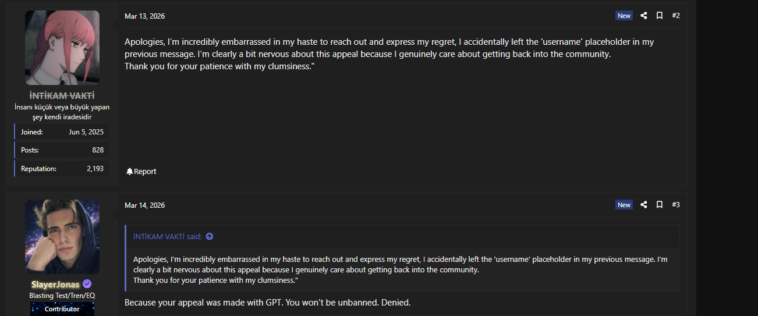Click the Contributor banner under SlayerJonas
Image resolution: width=758 pixels, height=316 pixels.
[62, 309]
